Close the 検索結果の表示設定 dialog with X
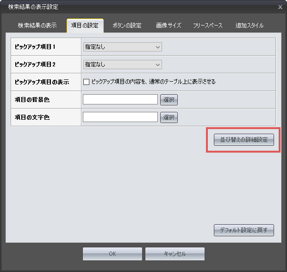287x272 pixels. 280,7
